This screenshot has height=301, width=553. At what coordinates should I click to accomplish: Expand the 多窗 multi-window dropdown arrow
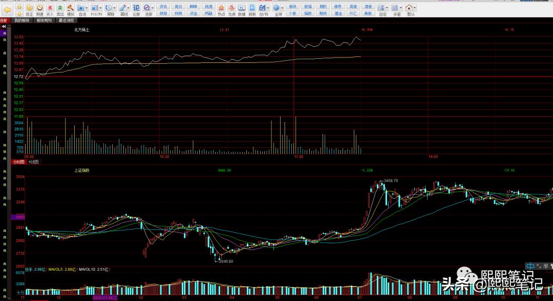point(400,8)
